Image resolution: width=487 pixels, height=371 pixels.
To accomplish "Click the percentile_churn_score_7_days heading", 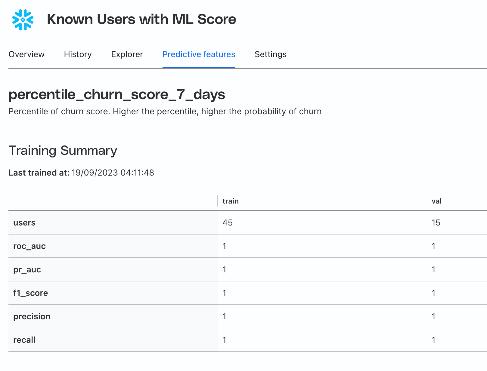I will [x=116, y=94].
